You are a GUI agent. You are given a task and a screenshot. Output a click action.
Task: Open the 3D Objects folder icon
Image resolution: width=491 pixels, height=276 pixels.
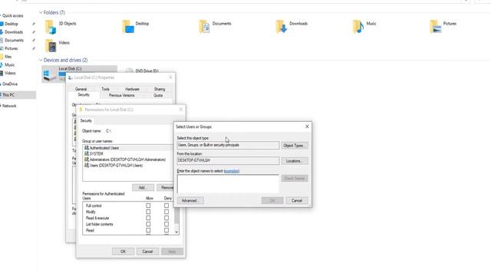click(51, 27)
